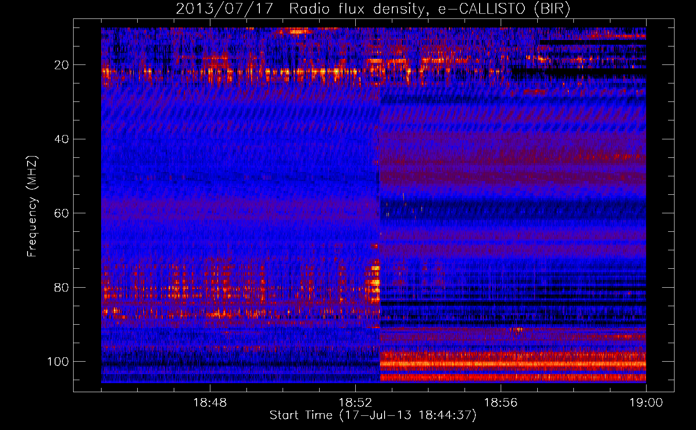The width and height of the screenshot is (696, 430).
Task: Click the 18:52 time tick label
Action: 355,403
